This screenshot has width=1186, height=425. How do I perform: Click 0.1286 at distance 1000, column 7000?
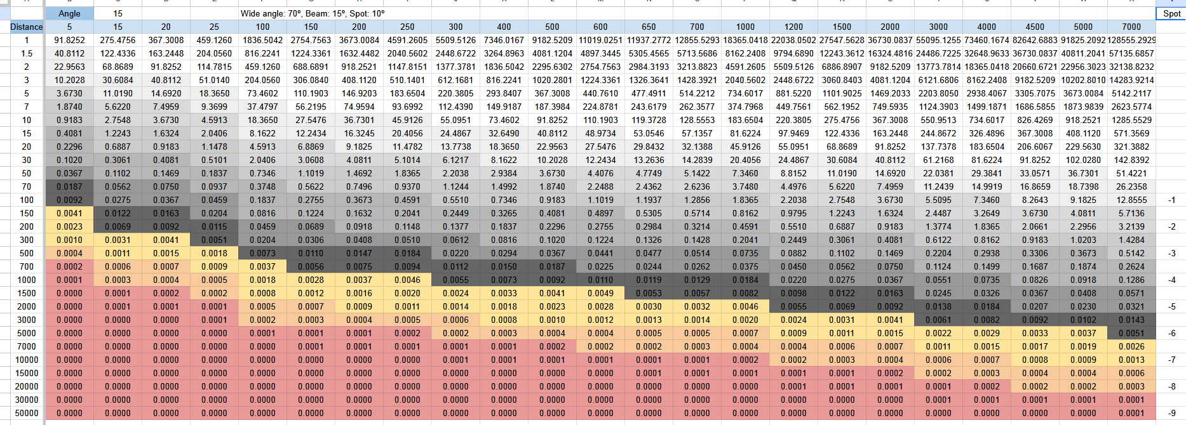[1131, 280]
